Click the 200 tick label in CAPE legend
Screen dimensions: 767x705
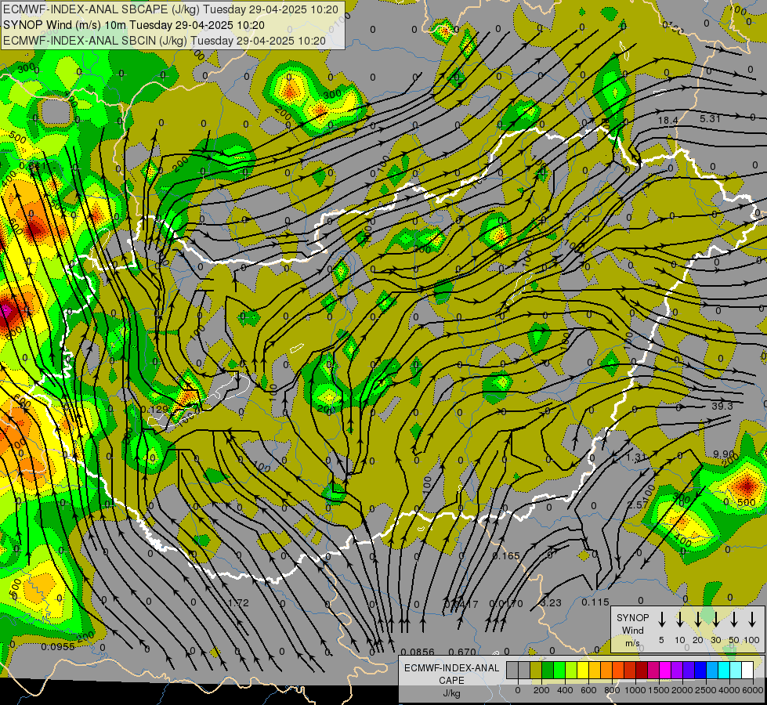(541, 690)
